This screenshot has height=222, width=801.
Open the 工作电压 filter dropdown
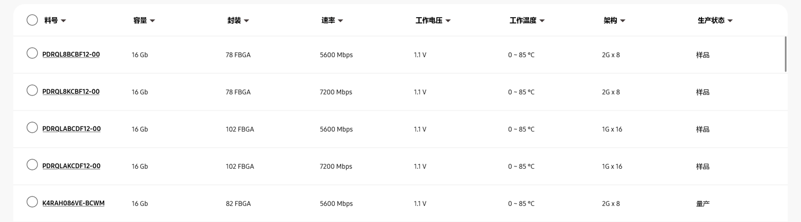point(448,21)
